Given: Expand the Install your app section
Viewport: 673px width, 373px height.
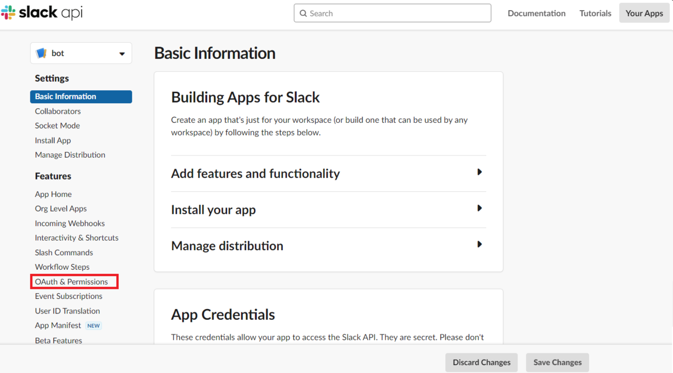Looking at the screenshot, I should (479, 208).
